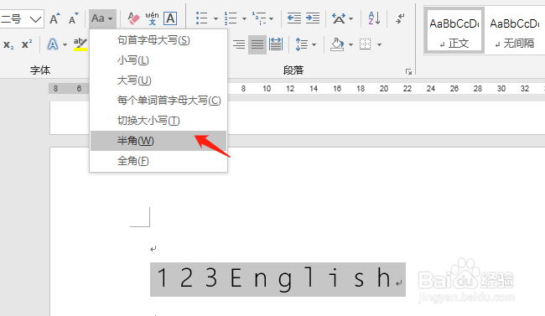Screen dimensions: 545x316
Task: Click the Sort A-Z icon
Action: tap(374, 18)
